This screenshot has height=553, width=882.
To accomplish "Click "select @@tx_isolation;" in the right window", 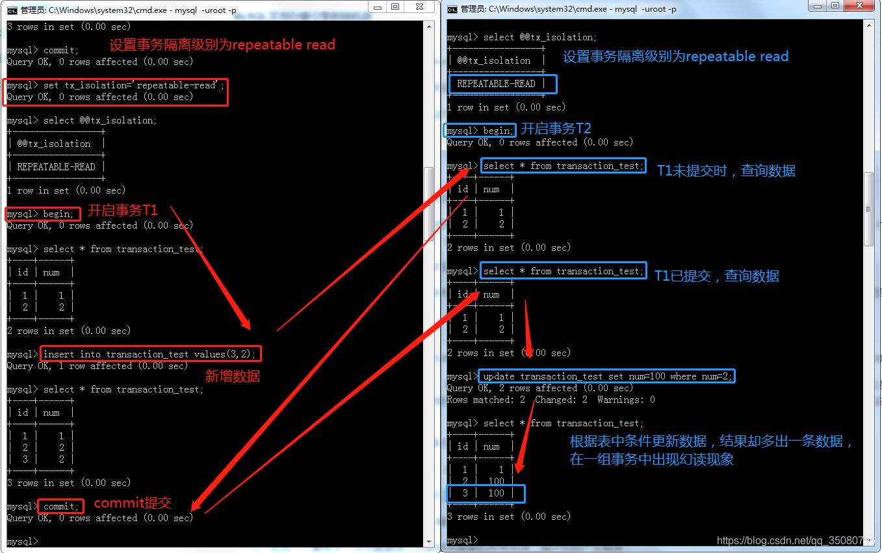I will coord(522,37).
